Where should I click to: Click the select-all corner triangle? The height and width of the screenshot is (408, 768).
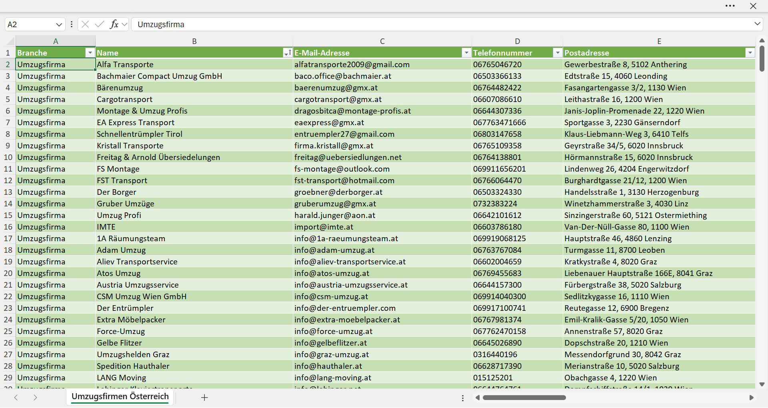(10, 41)
